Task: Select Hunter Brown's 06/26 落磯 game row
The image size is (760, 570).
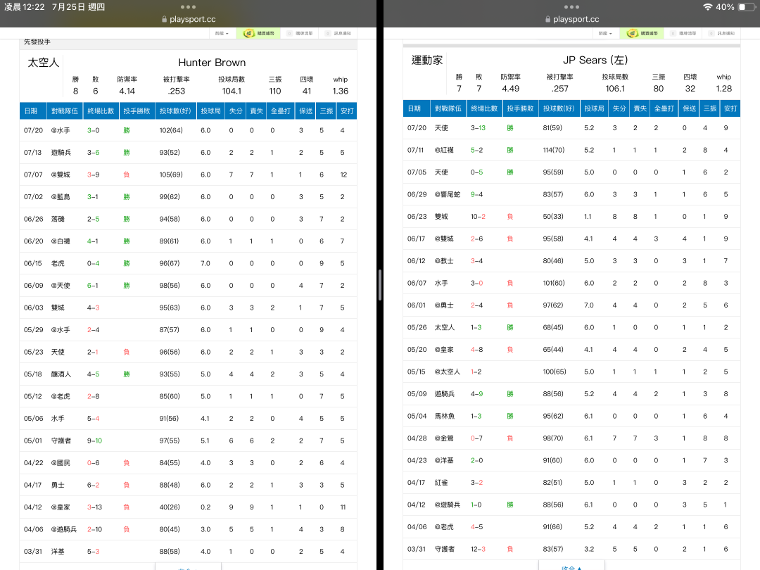Action: [188, 219]
